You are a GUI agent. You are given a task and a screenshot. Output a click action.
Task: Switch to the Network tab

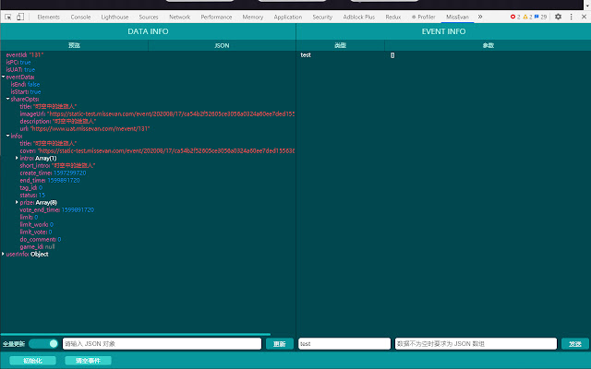(179, 17)
